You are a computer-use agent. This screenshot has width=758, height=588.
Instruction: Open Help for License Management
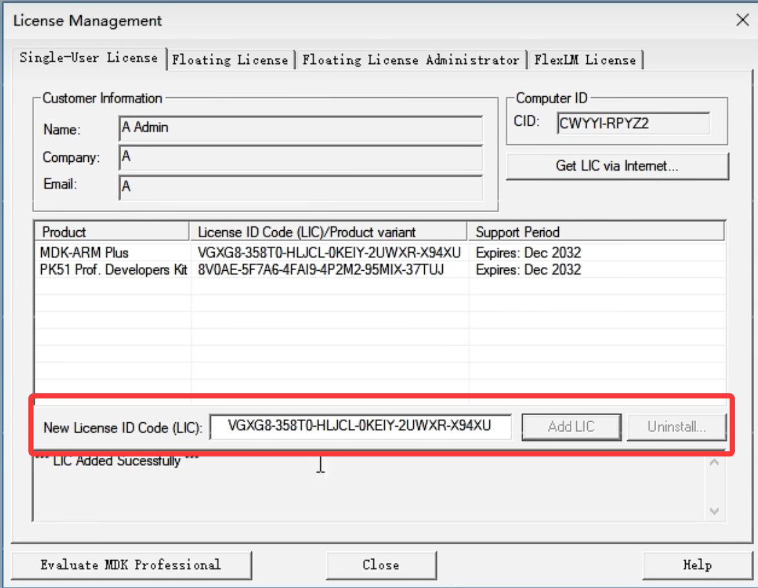coord(697,565)
